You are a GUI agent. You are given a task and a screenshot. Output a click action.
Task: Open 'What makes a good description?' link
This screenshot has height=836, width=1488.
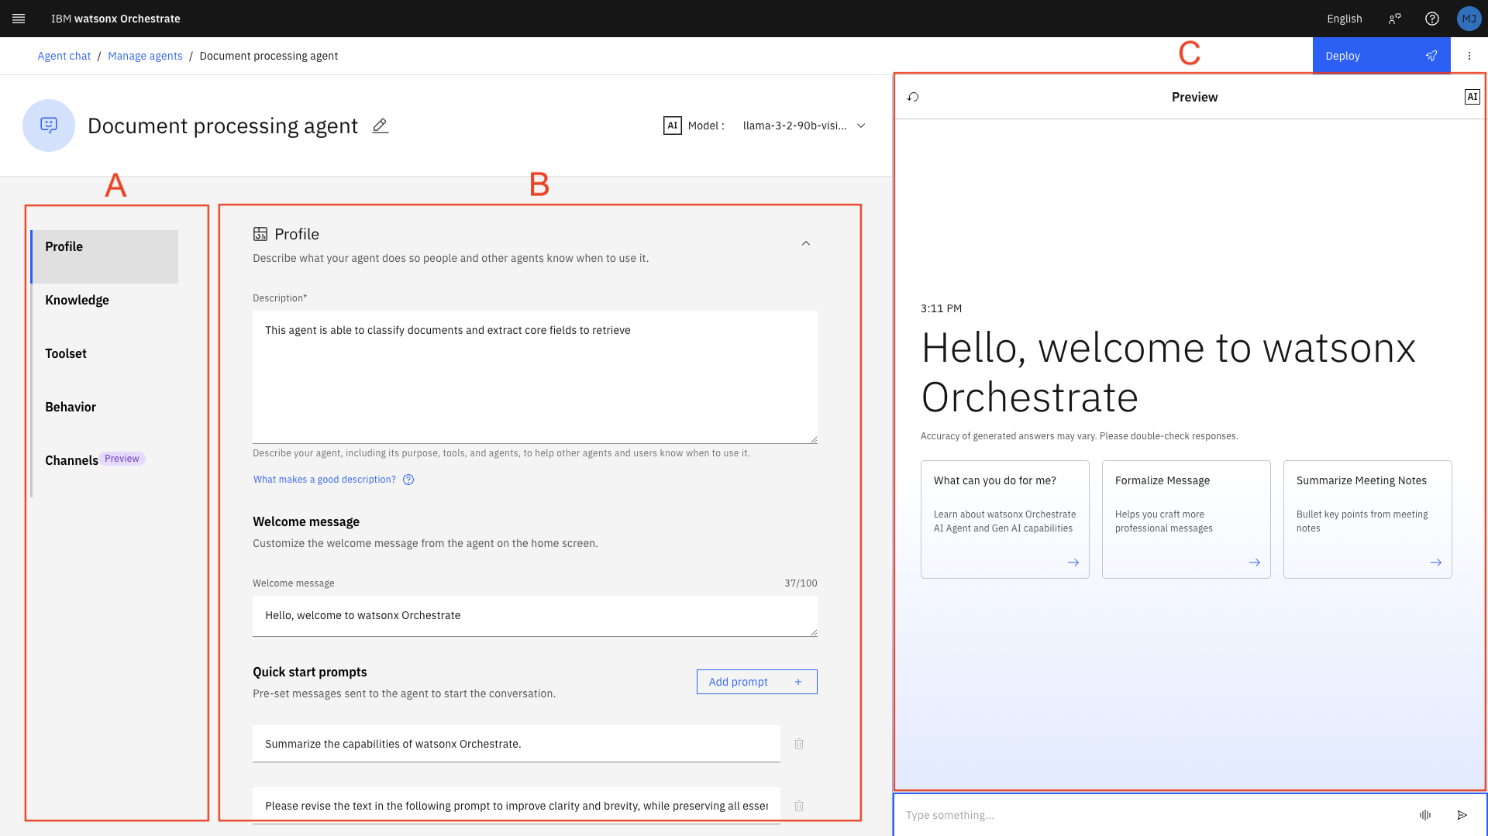tap(325, 480)
